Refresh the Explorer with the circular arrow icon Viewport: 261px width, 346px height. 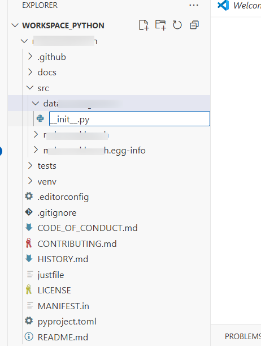177,25
